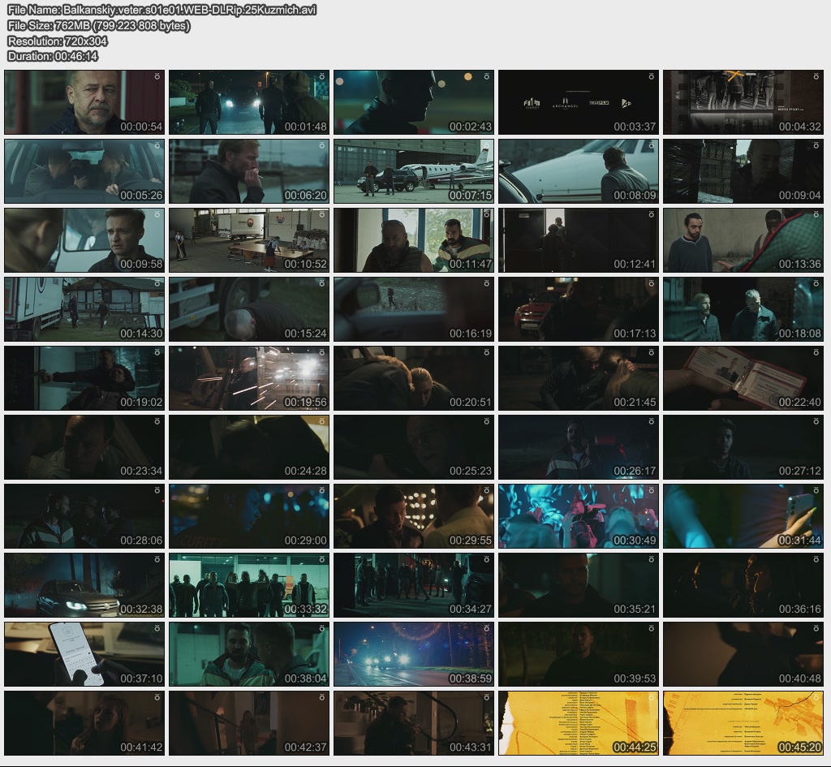Select the Duration 00:46:14 text
The image size is (831, 767).
(53, 56)
